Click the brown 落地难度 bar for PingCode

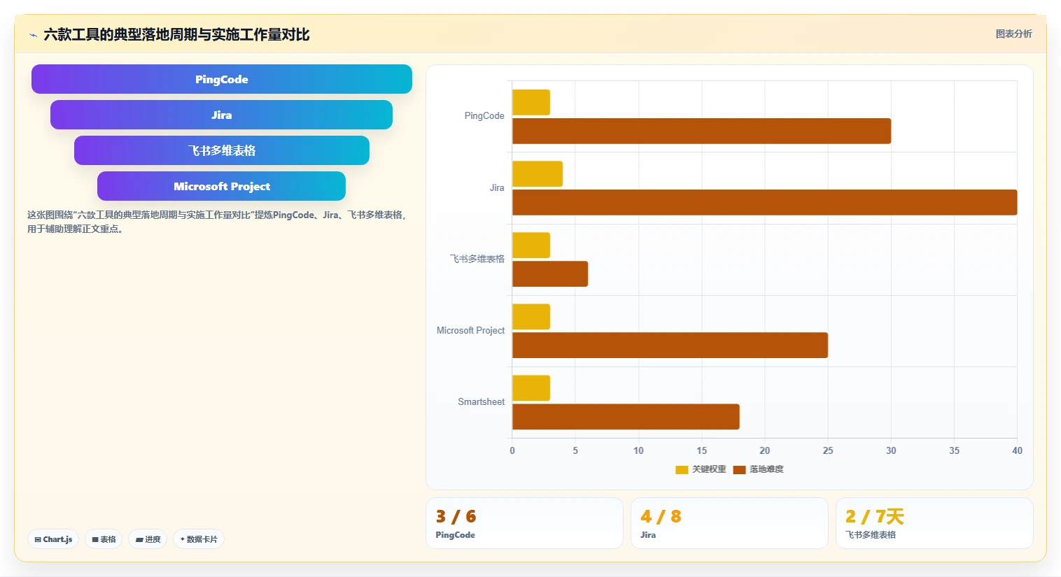coord(701,131)
